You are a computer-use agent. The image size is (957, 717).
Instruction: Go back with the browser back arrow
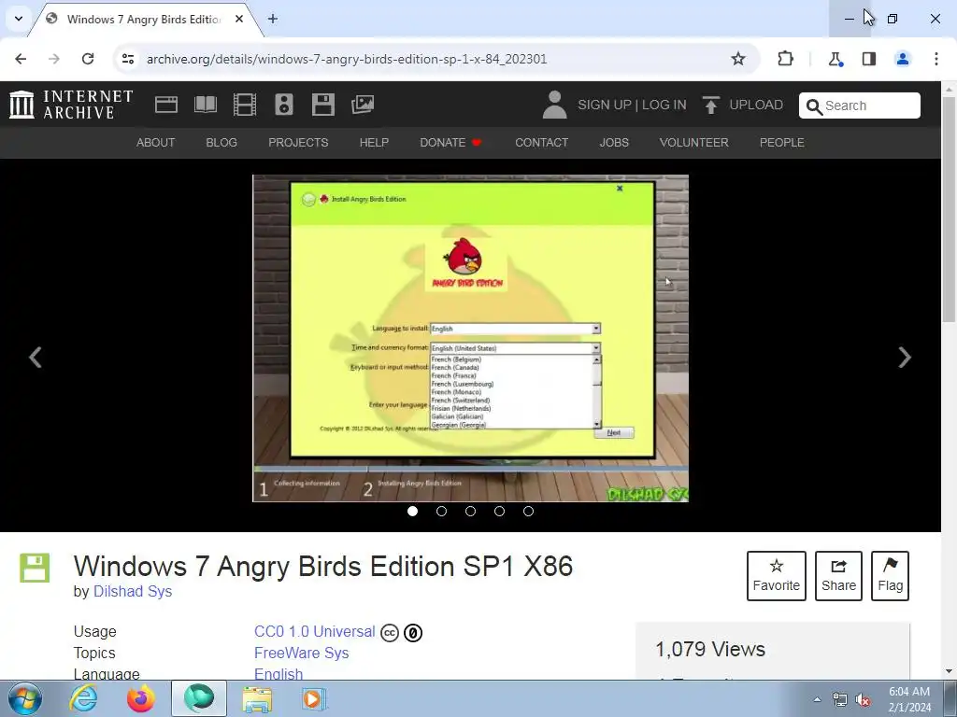pyautogui.click(x=21, y=59)
